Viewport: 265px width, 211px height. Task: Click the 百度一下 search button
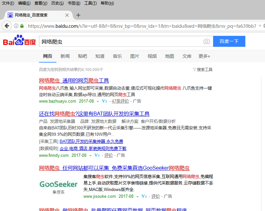[x=229, y=41]
